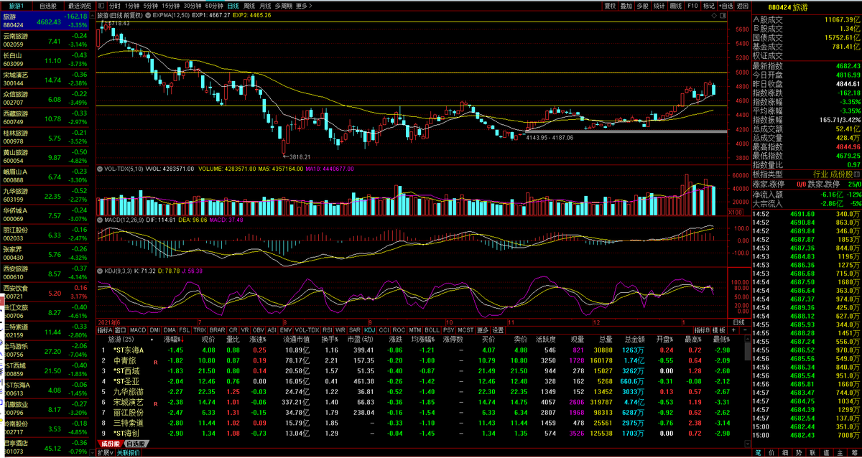Viewport: 862px width, 458px height.
Task: Click the 返回 back button
Action: (x=743, y=6)
